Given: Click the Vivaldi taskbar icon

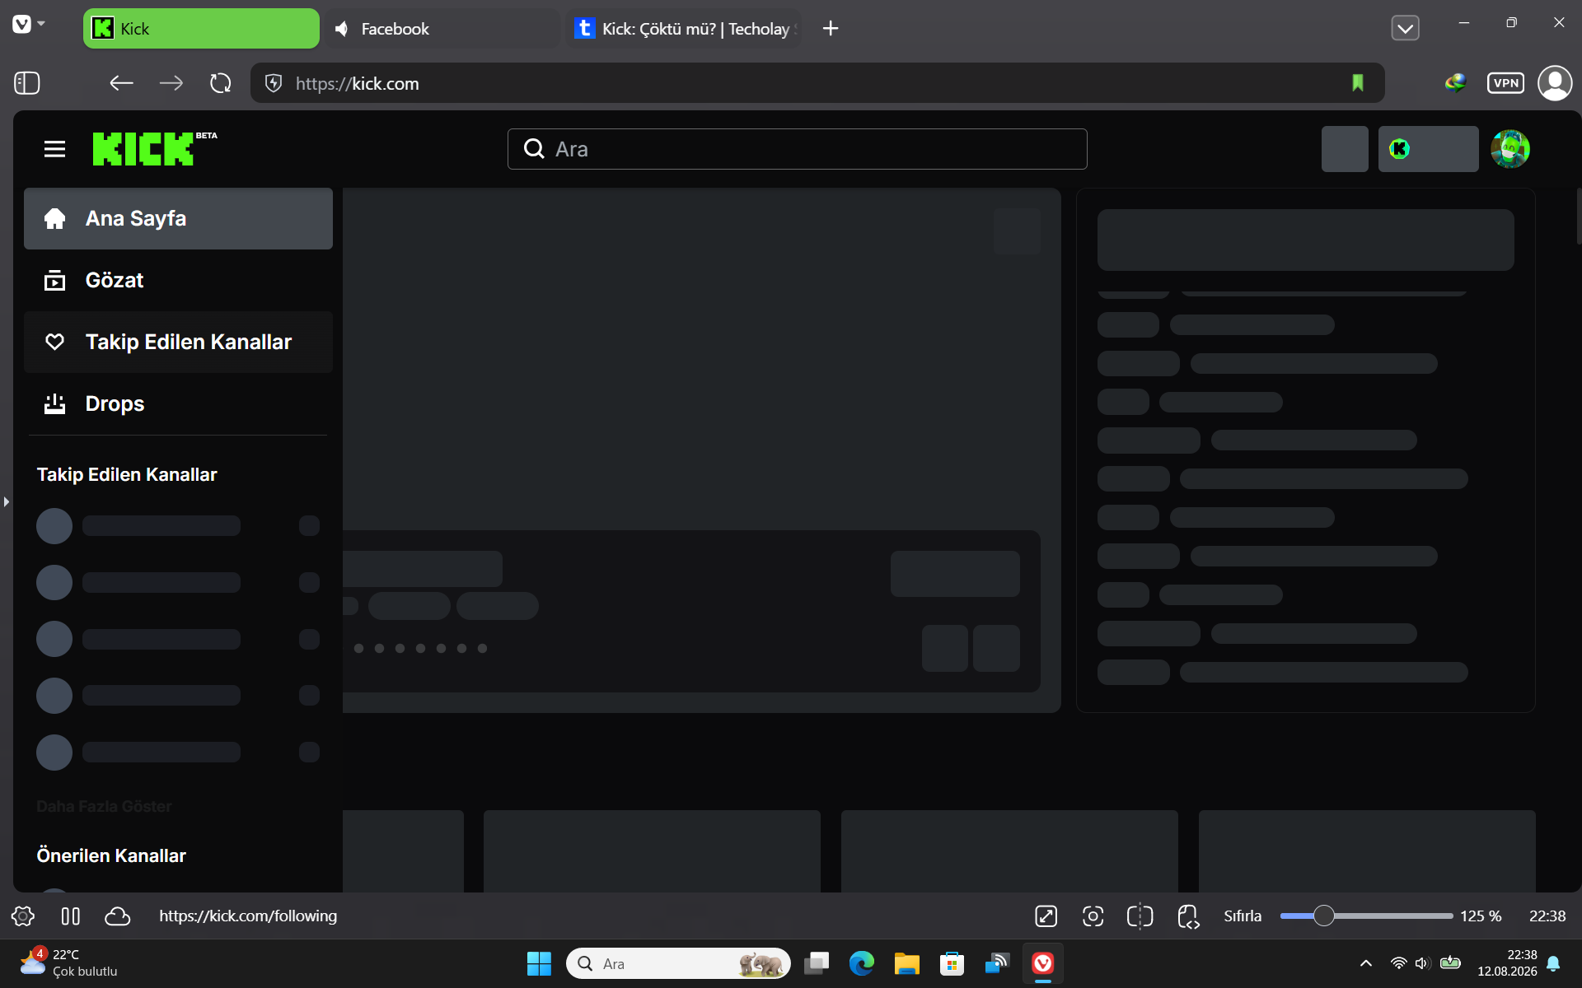Looking at the screenshot, I should [1042, 963].
